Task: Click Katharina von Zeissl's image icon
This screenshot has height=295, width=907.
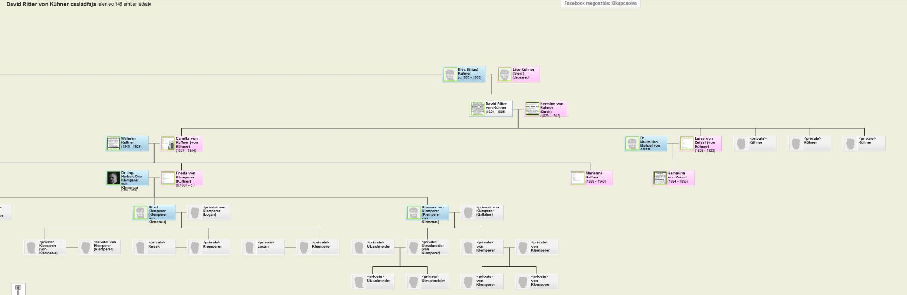Action: [660, 178]
